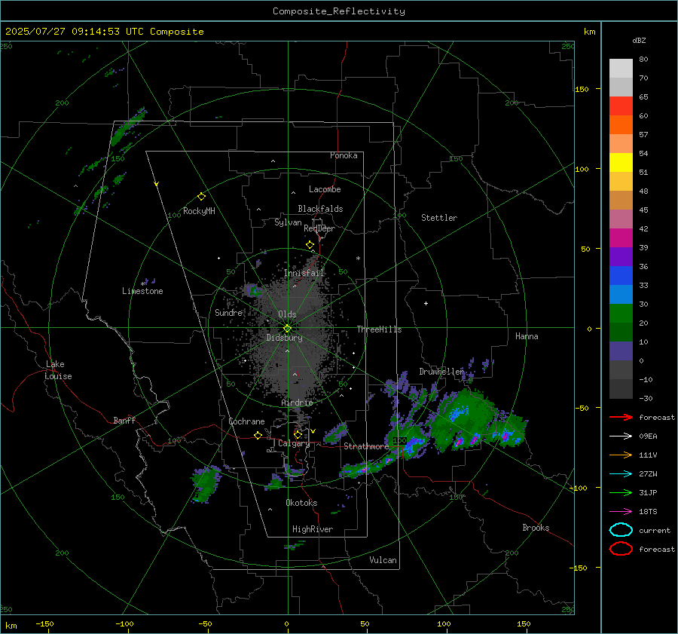Click the Drumheller city label

441,372
